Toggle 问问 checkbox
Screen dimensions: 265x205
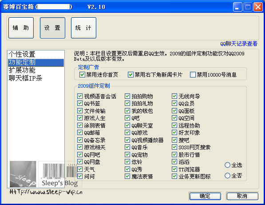tap(80, 176)
